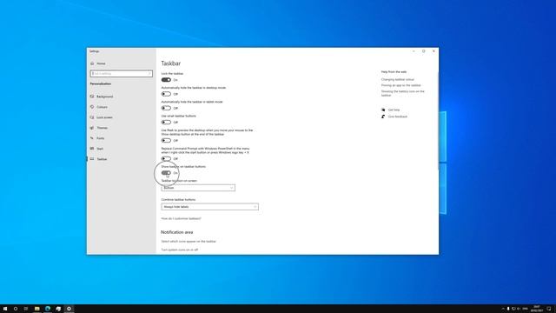This screenshot has width=556, height=313.
Task: Click the Taskbar page heading
Action: pyautogui.click(x=171, y=63)
